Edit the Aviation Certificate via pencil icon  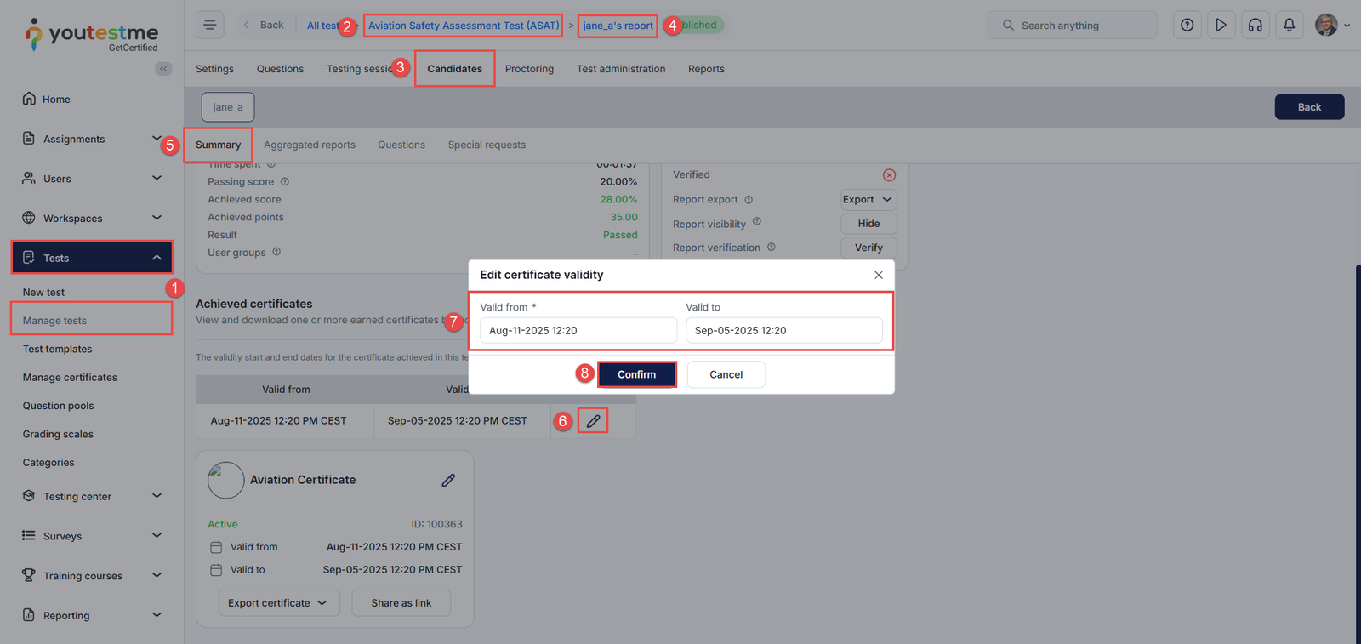[x=448, y=480]
